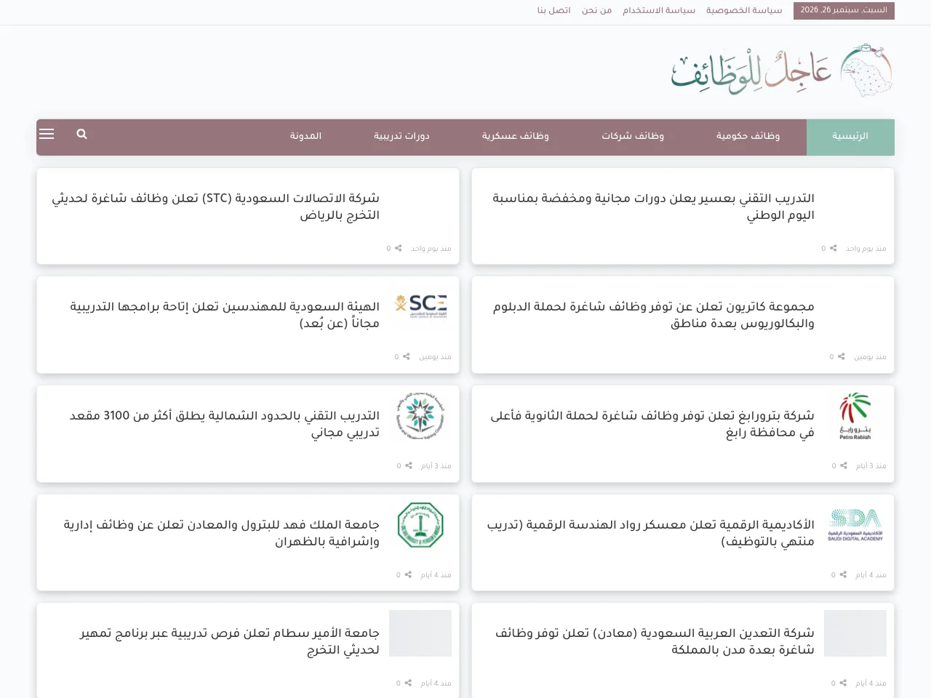Click the SCE logo thumbnail
The width and height of the screenshot is (931, 698).
(x=420, y=306)
